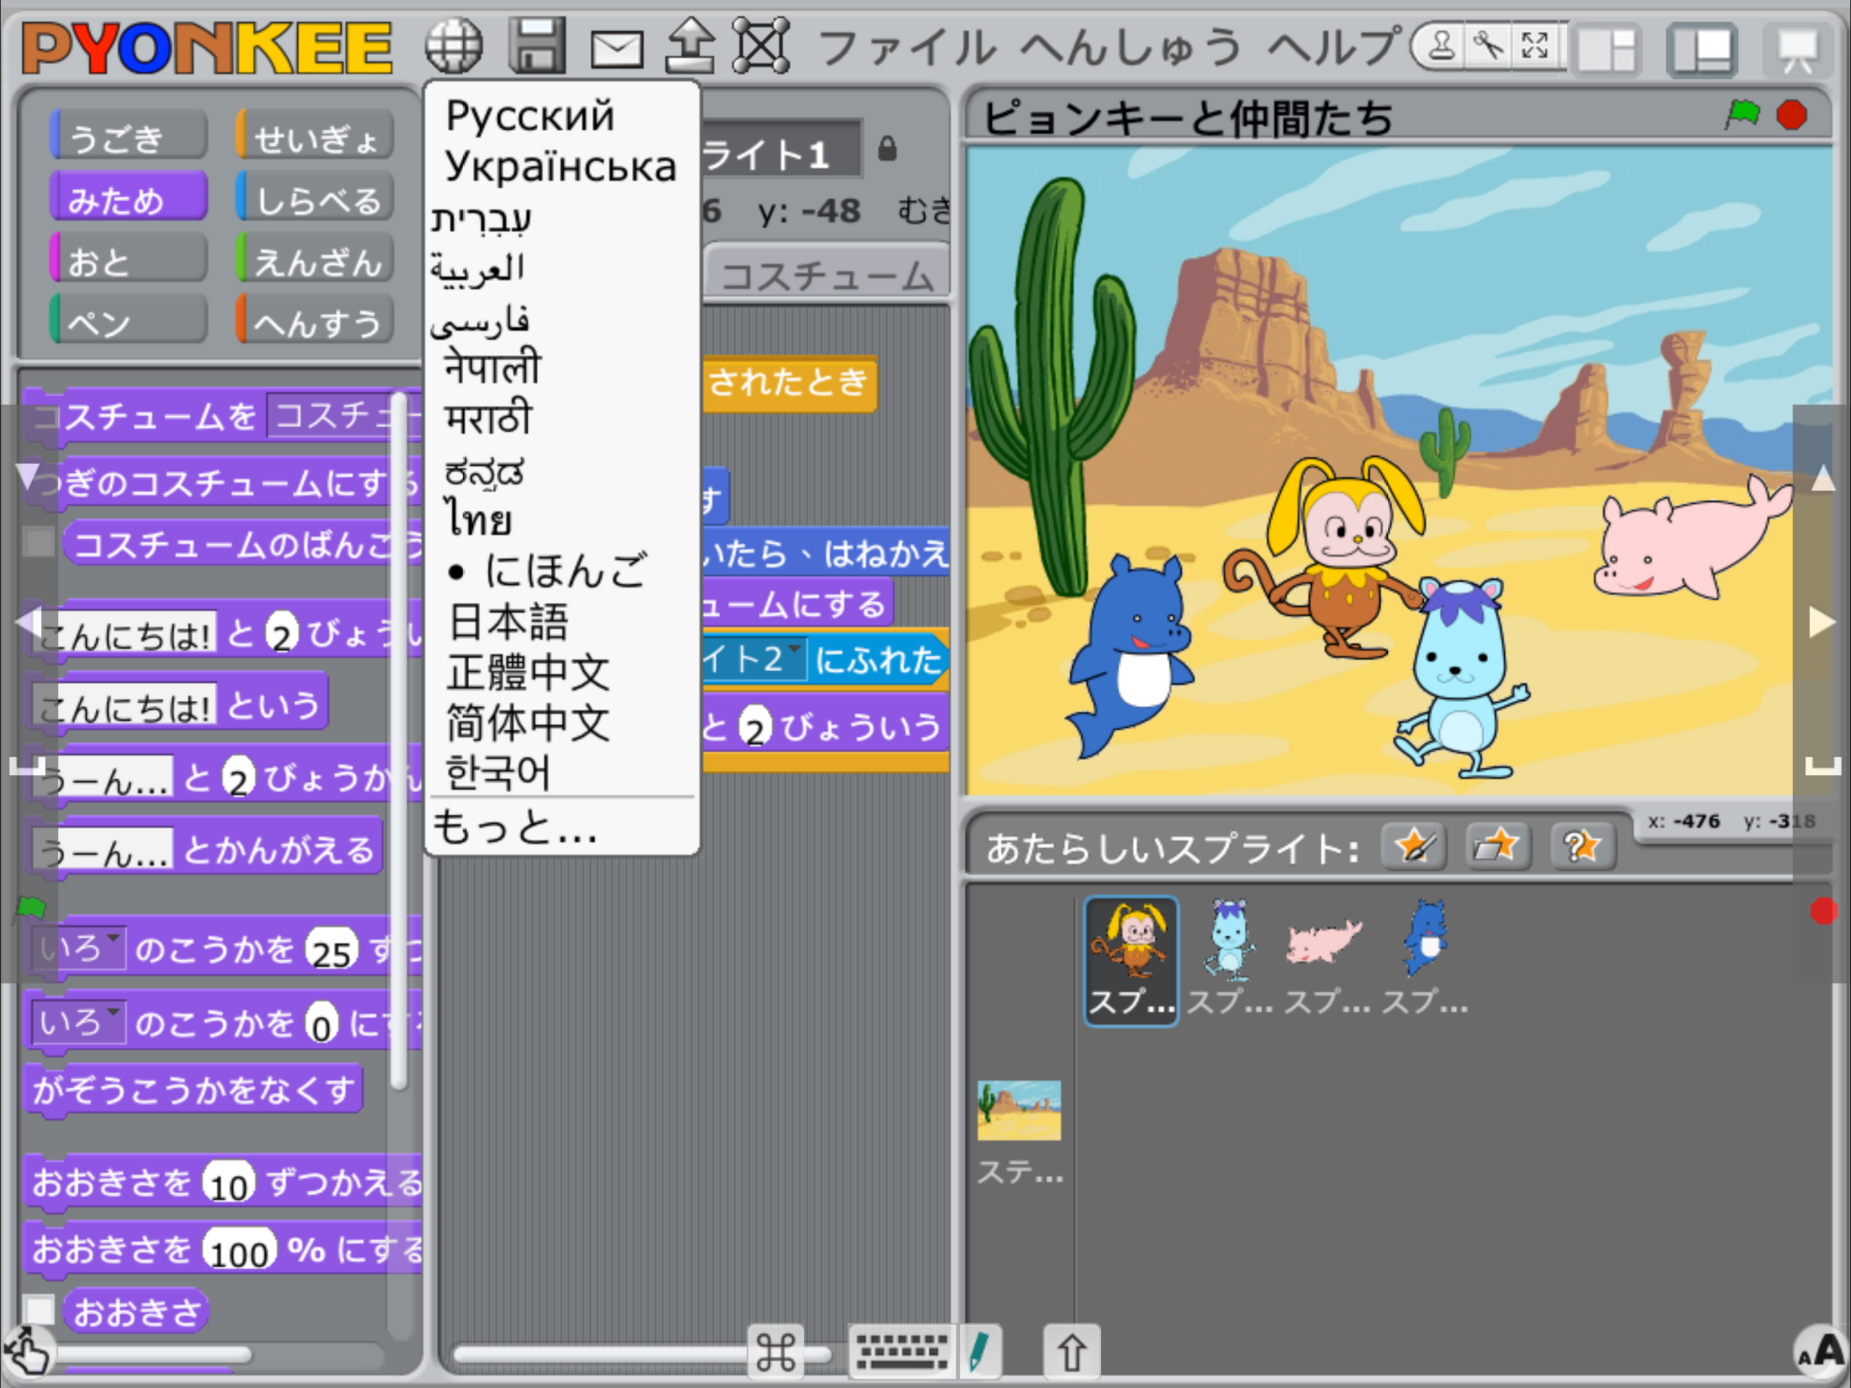Select the desert stage thumbnail
This screenshot has height=1388, width=1851.
click(1018, 1111)
